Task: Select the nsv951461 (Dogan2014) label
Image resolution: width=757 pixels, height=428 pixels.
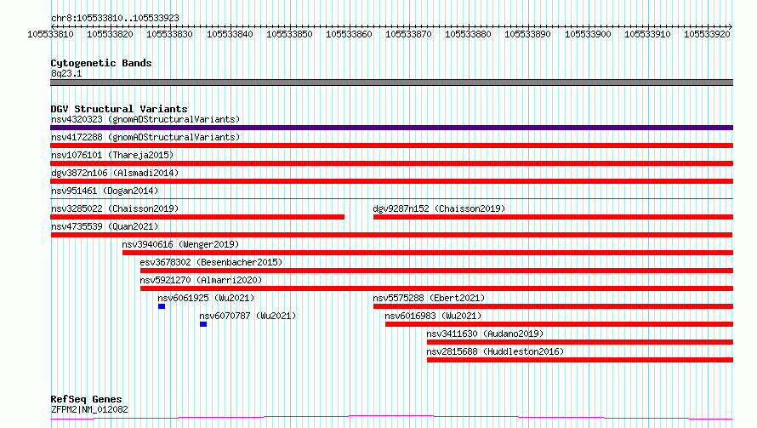Action: (x=105, y=191)
